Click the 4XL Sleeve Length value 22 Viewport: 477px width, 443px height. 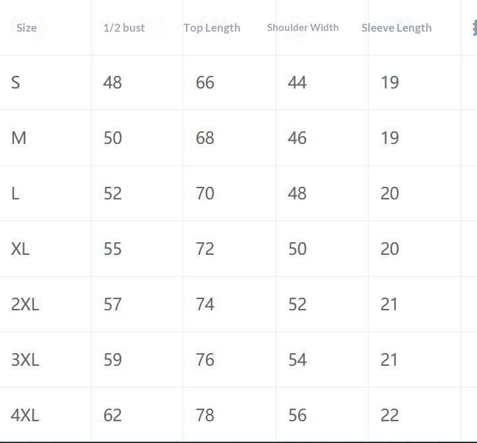[x=390, y=415]
